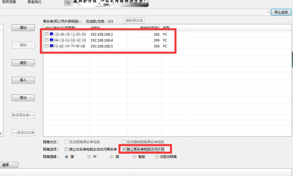Select the 弱 isolation strength radio
This screenshot has height=176, width=293.
tap(112, 157)
